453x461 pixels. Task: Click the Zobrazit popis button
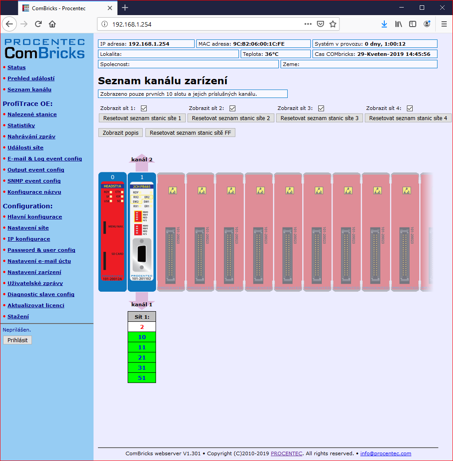pos(121,133)
